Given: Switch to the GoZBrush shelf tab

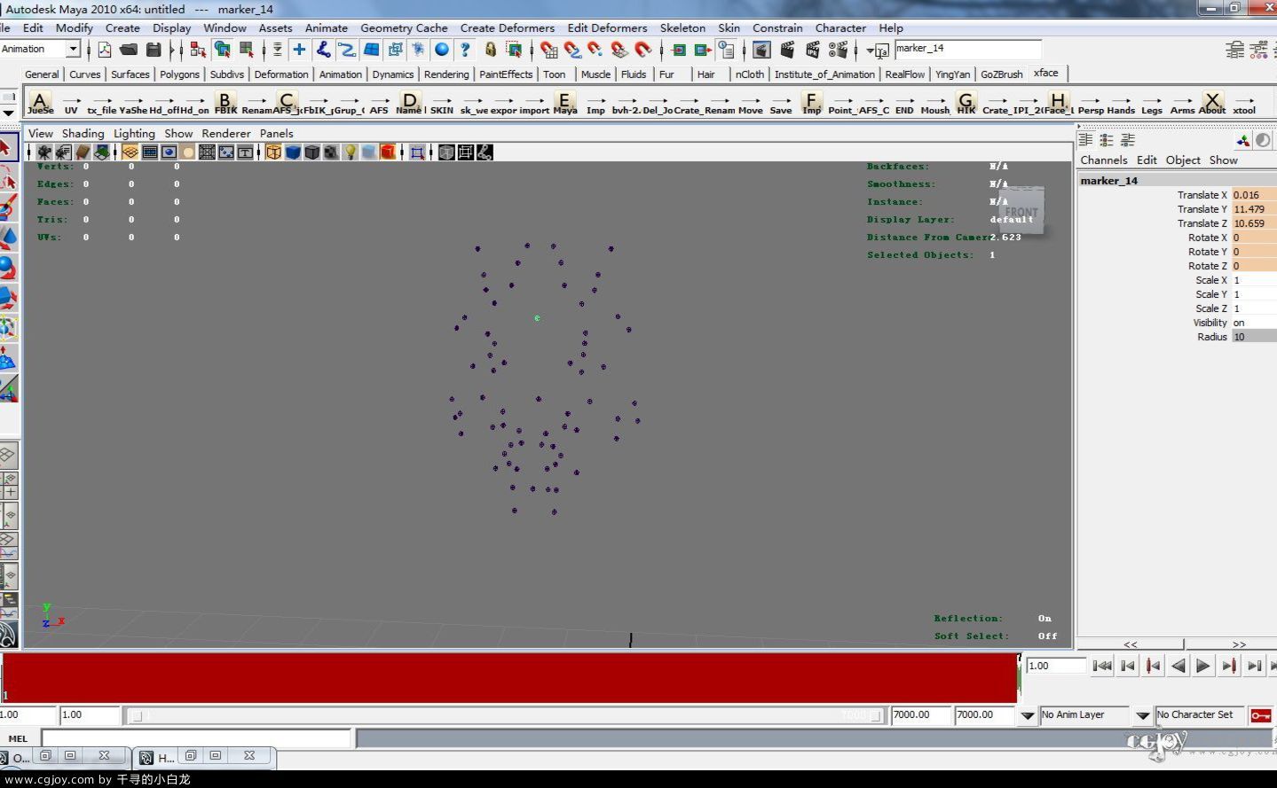Looking at the screenshot, I should pos(1001,74).
